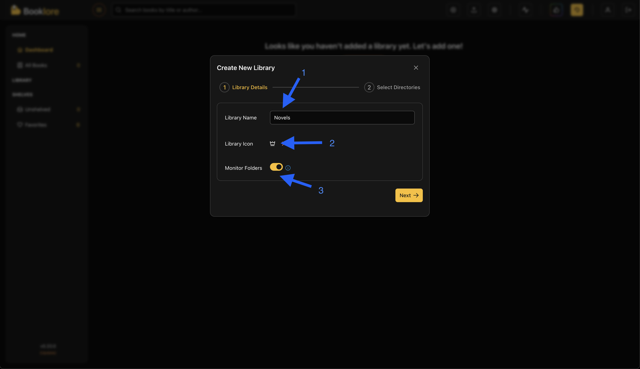Jump to the Select Directories step

[392, 87]
